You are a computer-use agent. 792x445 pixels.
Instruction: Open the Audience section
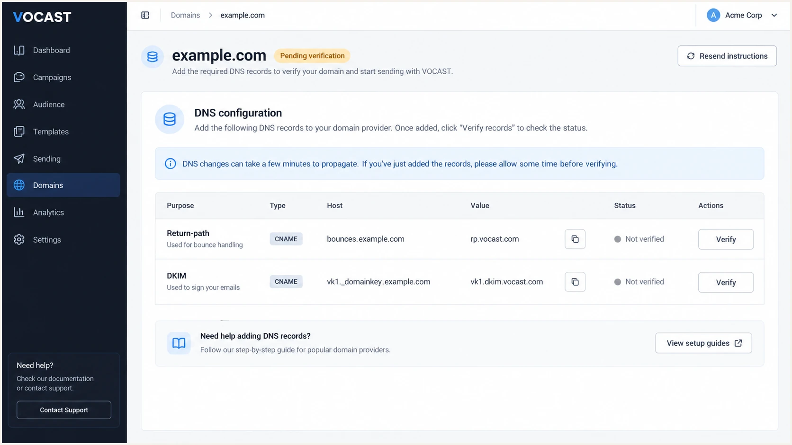63,105
